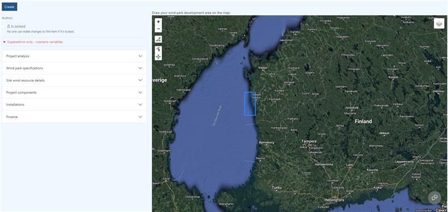448x212 pixels.
Task: Select the move shape tool
Action: coord(158,57)
